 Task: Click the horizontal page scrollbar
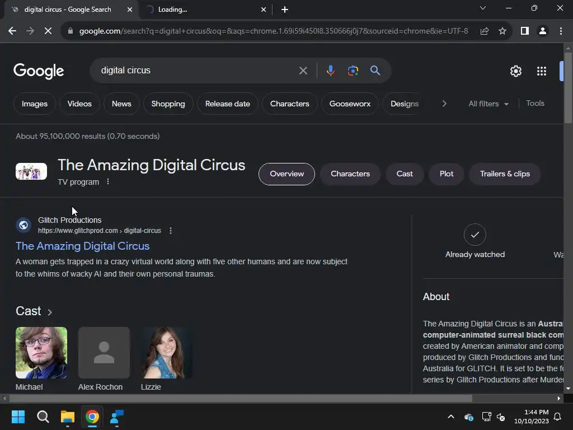241,398
